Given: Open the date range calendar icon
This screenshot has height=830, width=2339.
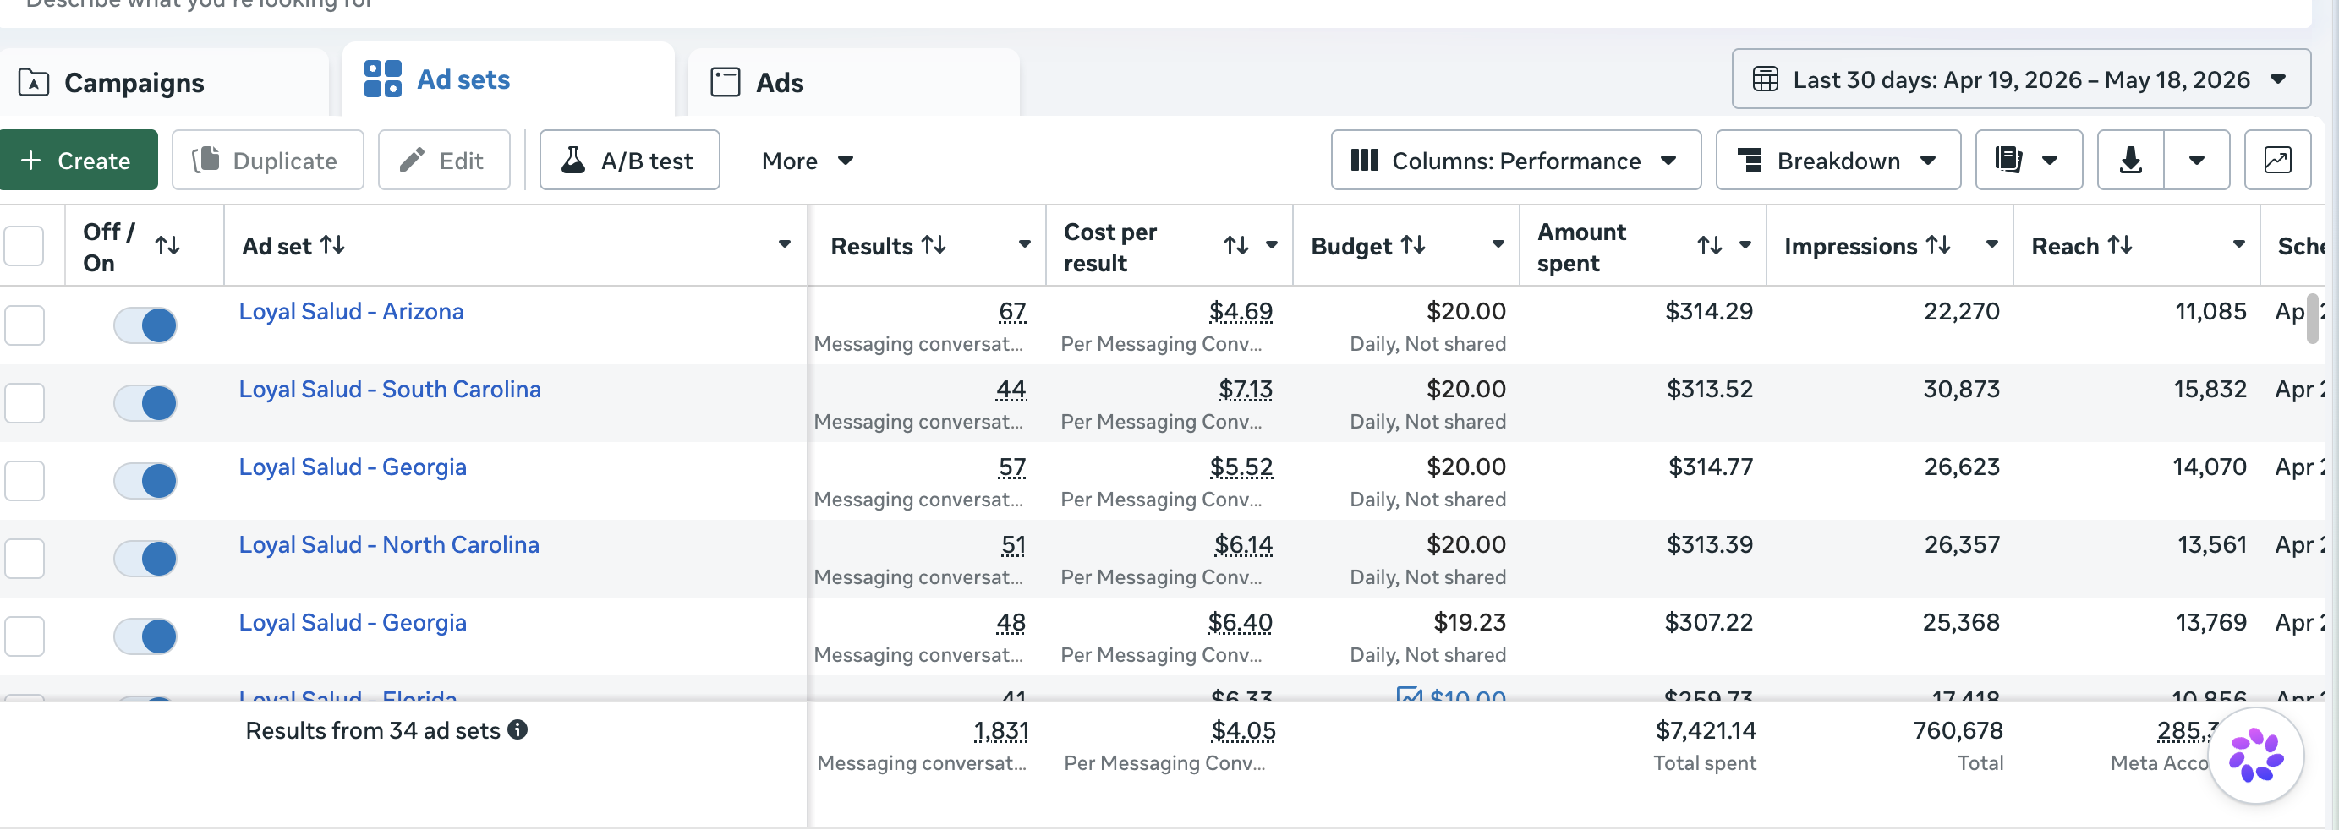Looking at the screenshot, I should [x=1764, y=79].
